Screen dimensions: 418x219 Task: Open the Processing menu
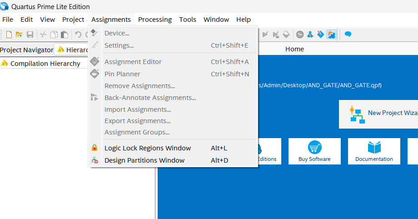click(x=155, y=20)
